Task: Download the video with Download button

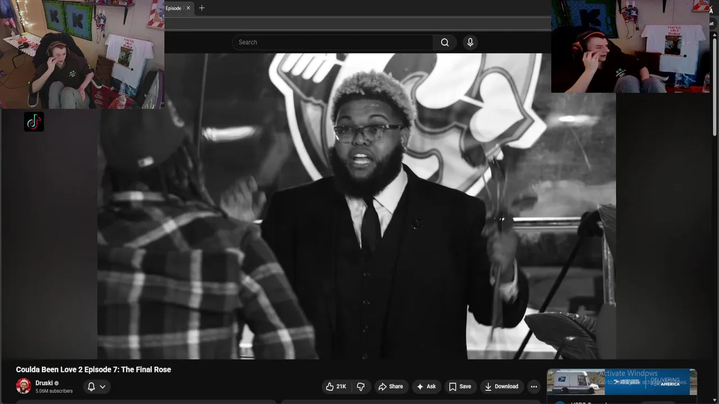Action: [502, 387]
